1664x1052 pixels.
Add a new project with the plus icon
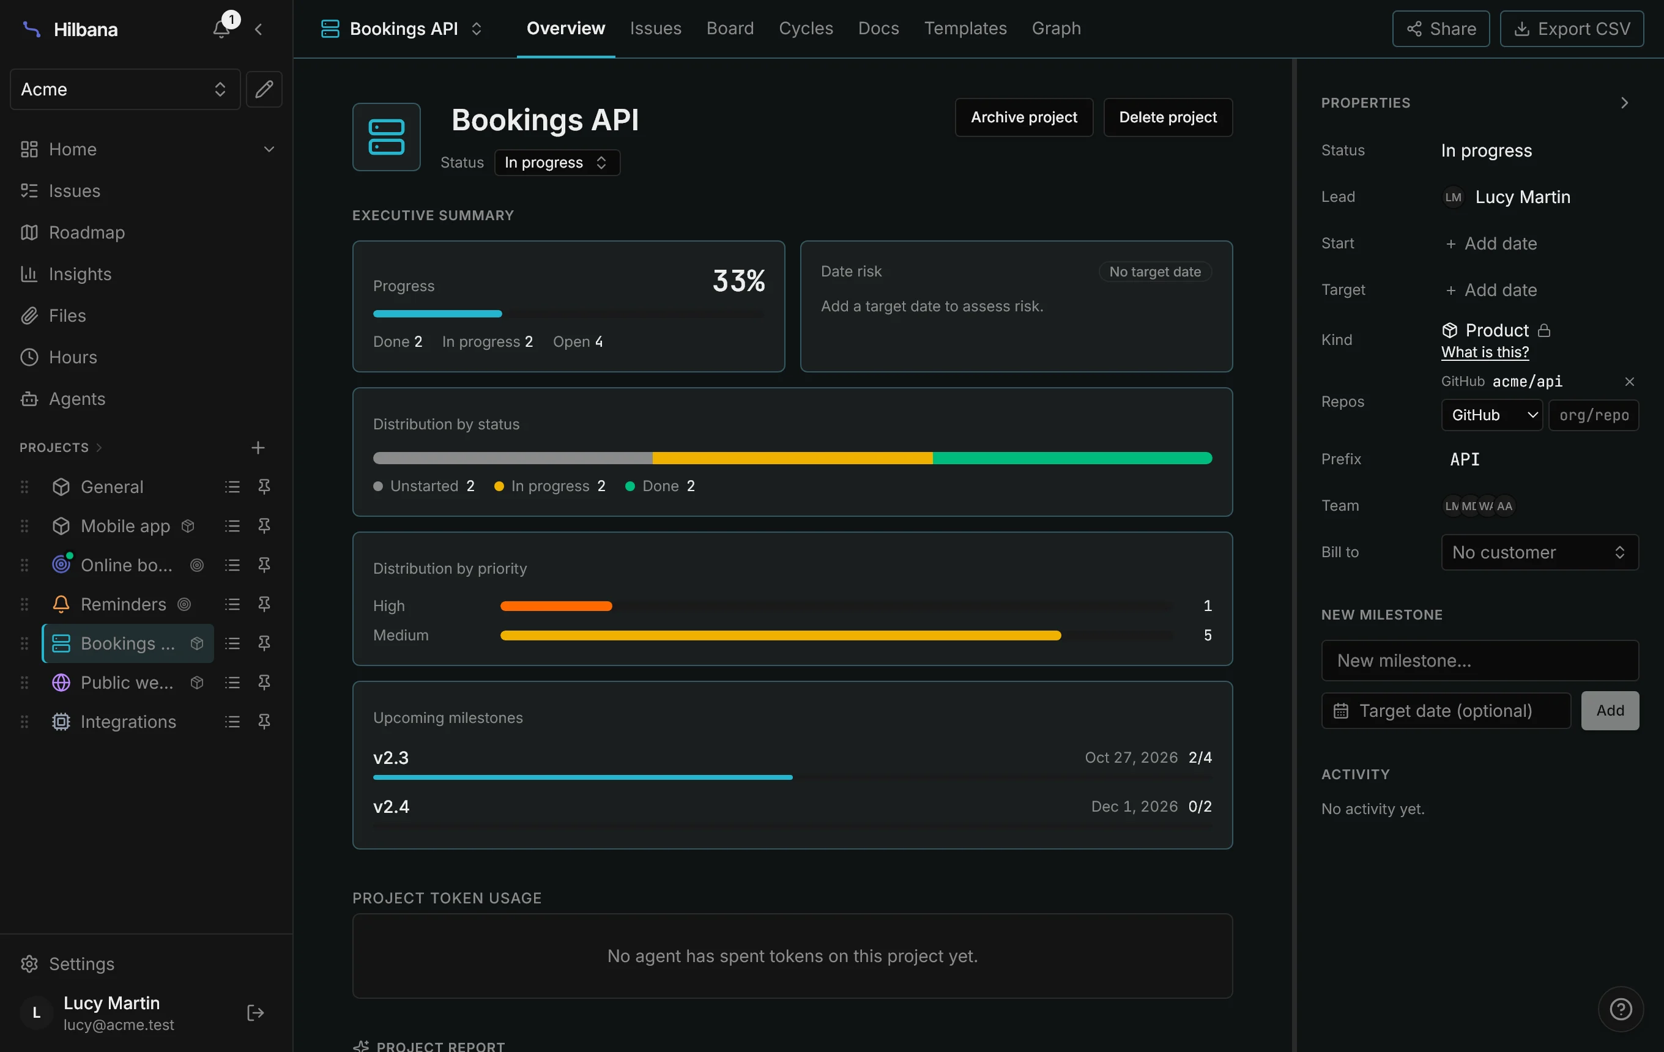[258, 448]
